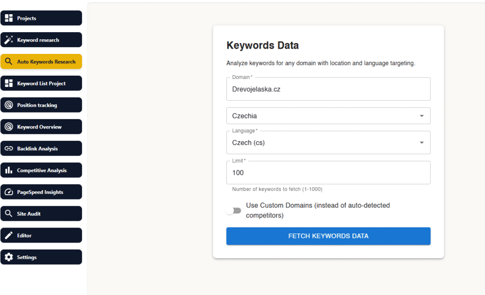Open Auto Keywords Research menu item
The height and width of the screenshot is (295, 485).
46,62
